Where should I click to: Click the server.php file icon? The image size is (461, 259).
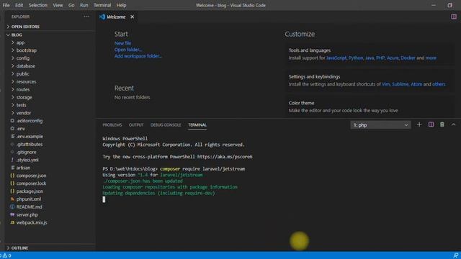(x=12, y=214)
